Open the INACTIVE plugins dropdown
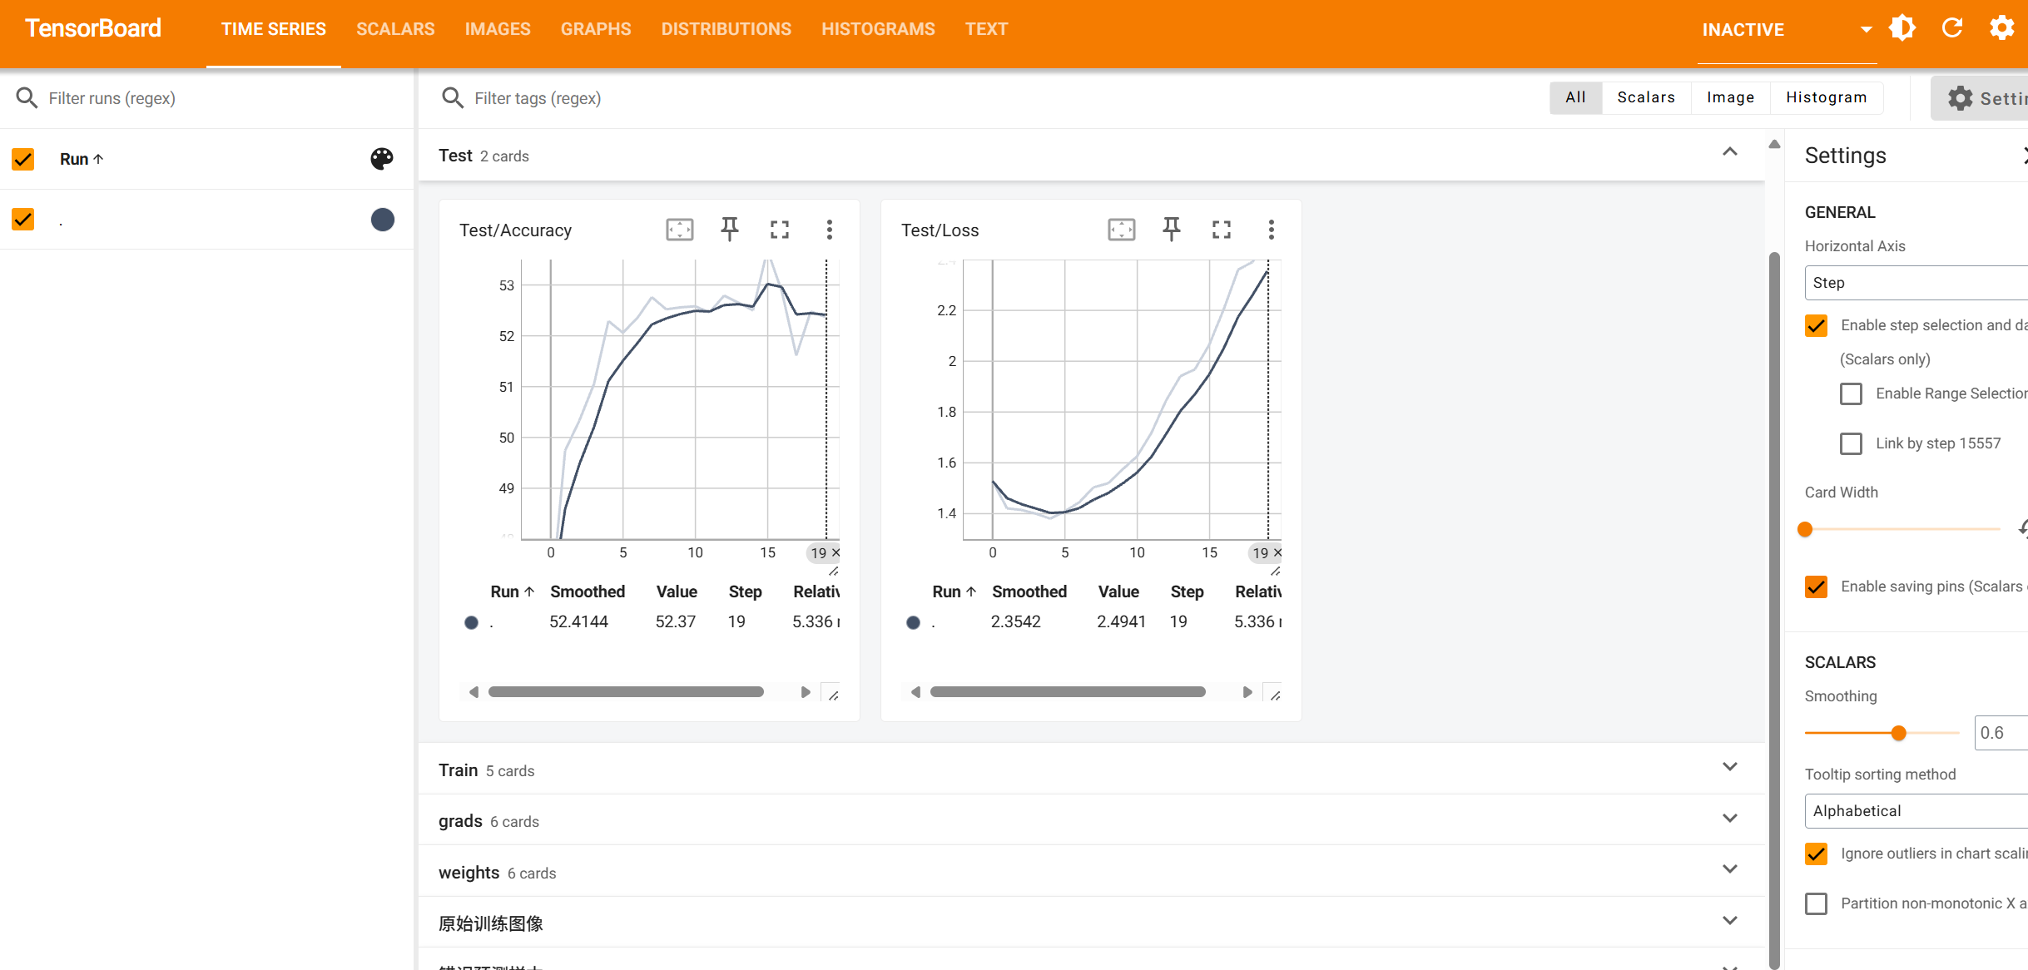Image resolution: width=2028 pixels, height=970 pixels. 1787,30
